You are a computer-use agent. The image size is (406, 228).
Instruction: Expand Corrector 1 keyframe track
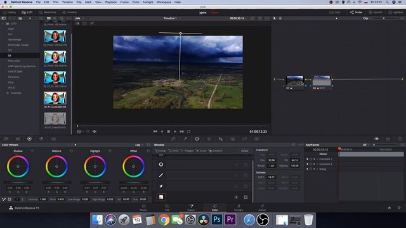[317, 159]
